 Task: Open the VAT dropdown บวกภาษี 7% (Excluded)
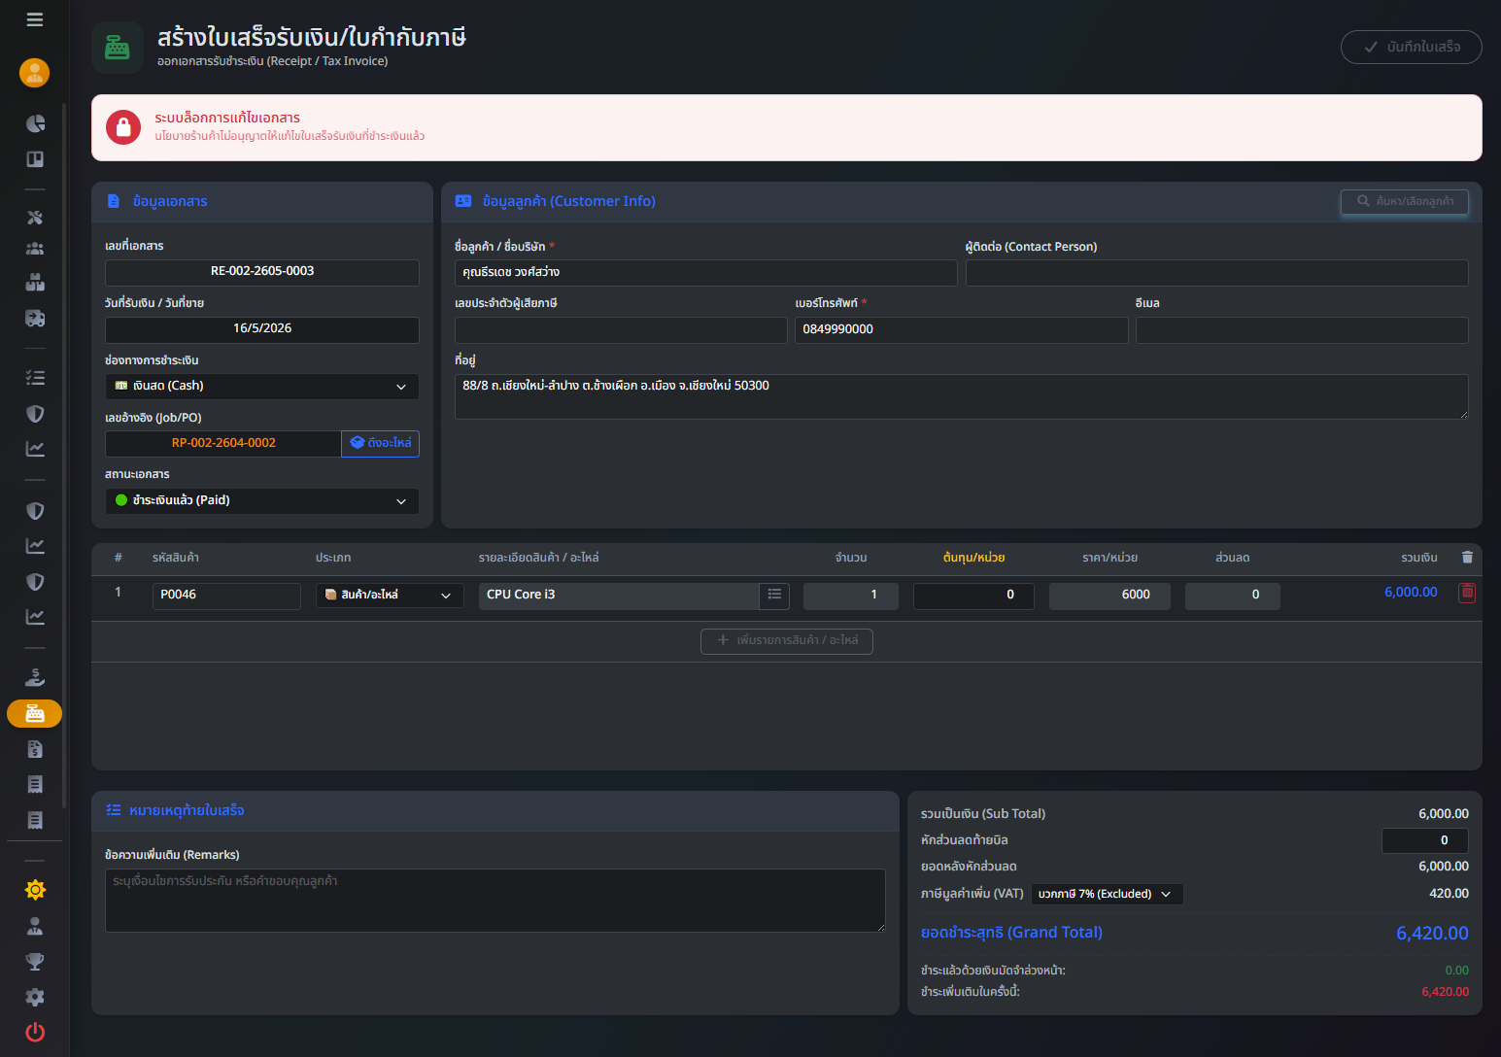tap(1107, 894)
